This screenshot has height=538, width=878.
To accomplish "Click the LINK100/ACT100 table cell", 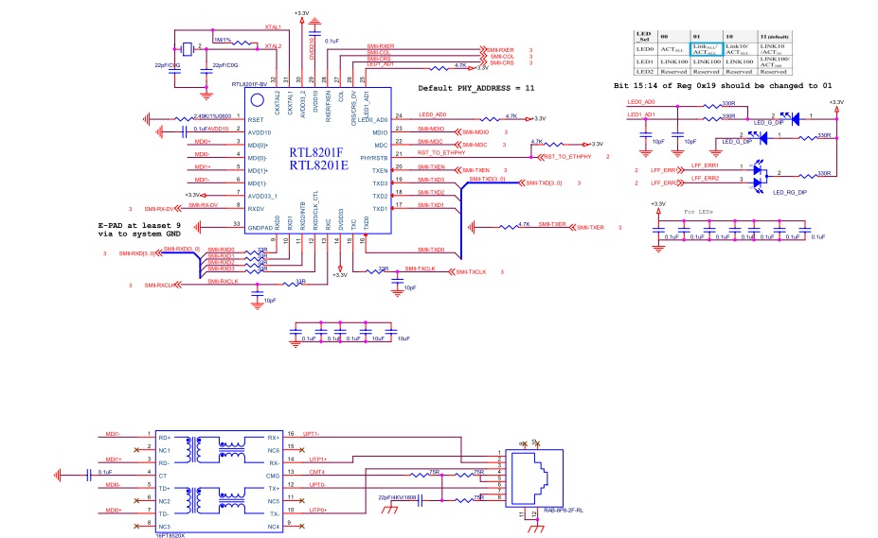I will coord(775,61).
